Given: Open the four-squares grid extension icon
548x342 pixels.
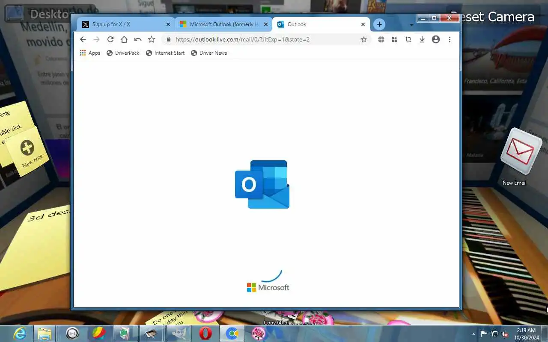Looking at the screenshot, I should (x=395, y=39).
